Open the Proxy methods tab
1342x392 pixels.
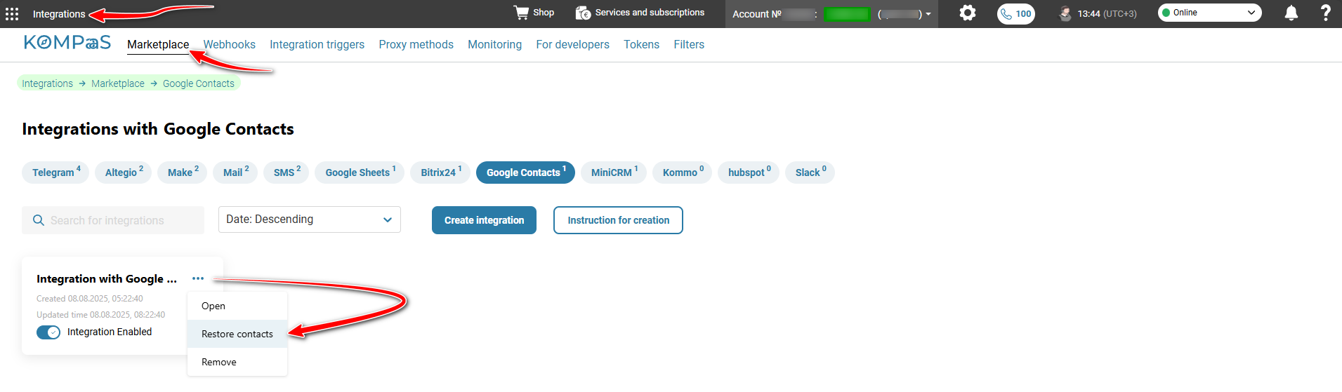416,44
